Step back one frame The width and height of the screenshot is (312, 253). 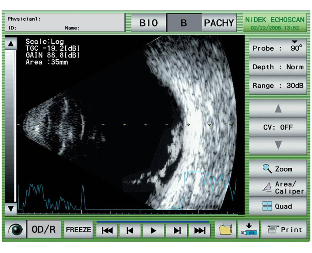pyautogui.click(x=130, y=230)
